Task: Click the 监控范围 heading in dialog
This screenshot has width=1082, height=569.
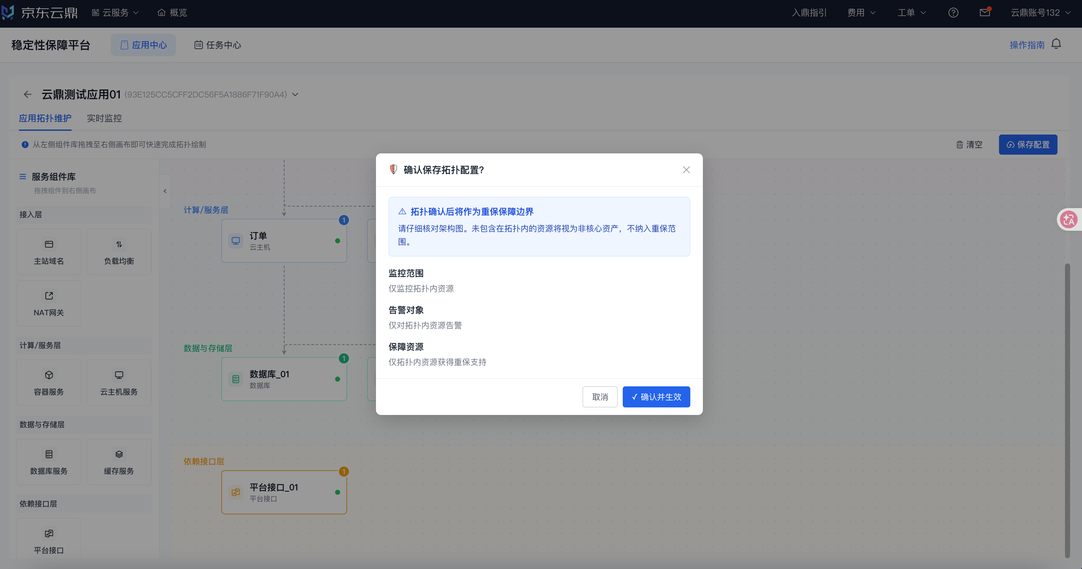Action: (x=406, y=273)
